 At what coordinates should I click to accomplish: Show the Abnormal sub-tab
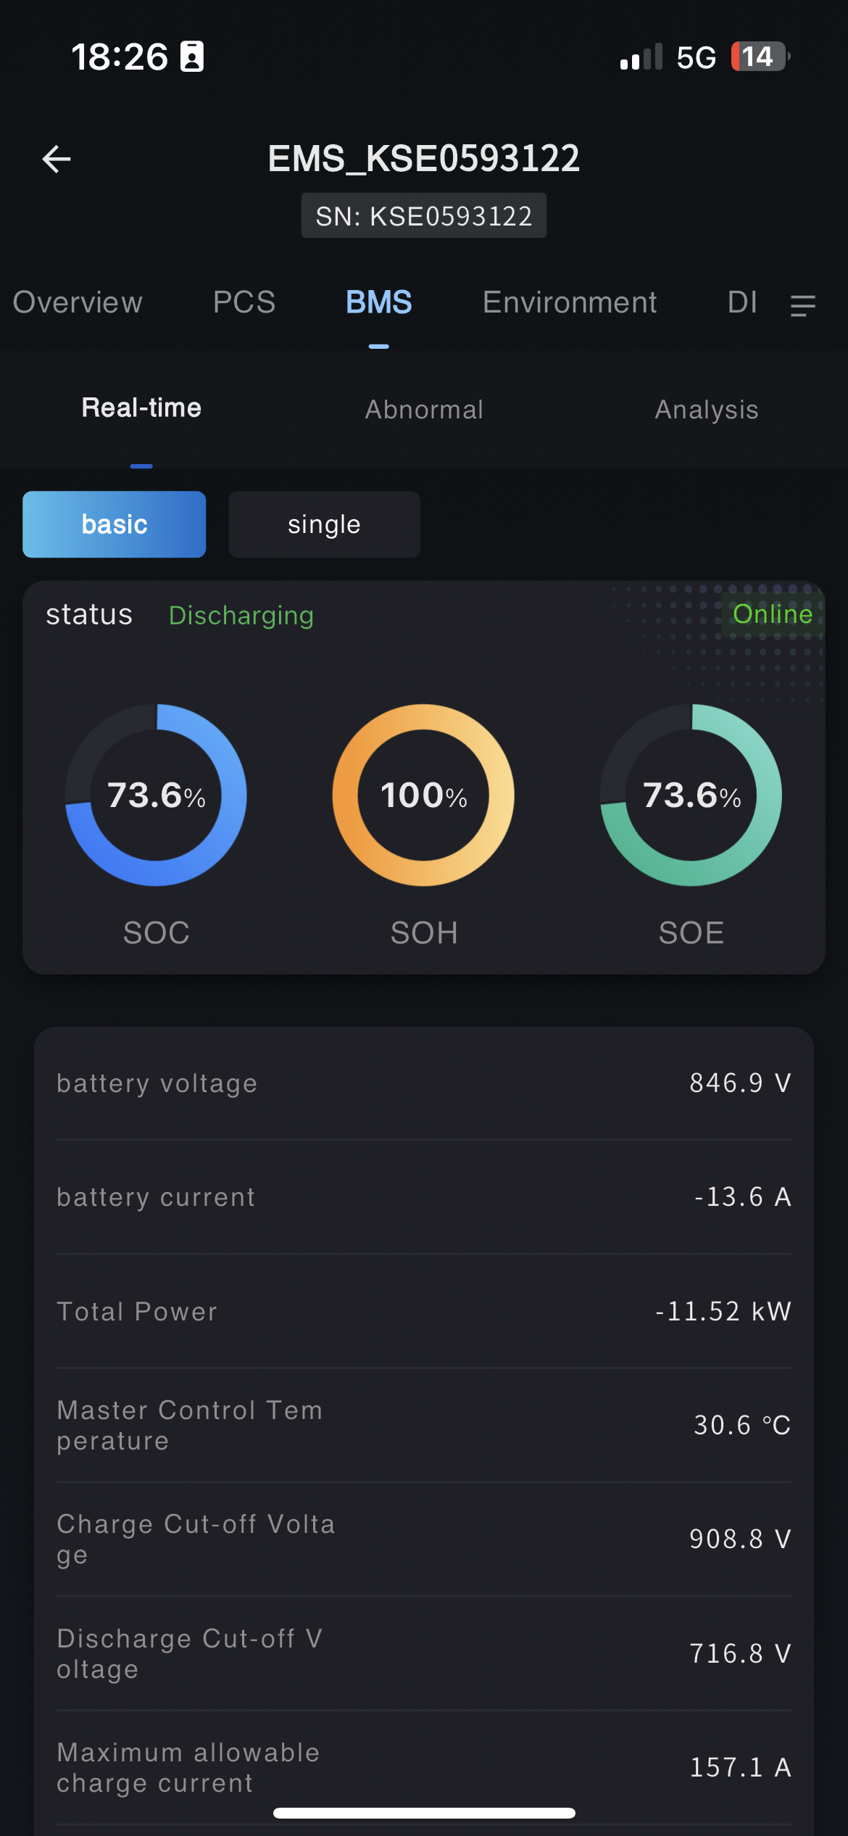[424, 410]
